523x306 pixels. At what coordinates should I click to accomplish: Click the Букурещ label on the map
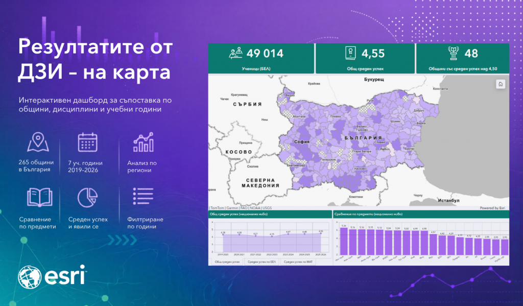click(x=374, y=79)
